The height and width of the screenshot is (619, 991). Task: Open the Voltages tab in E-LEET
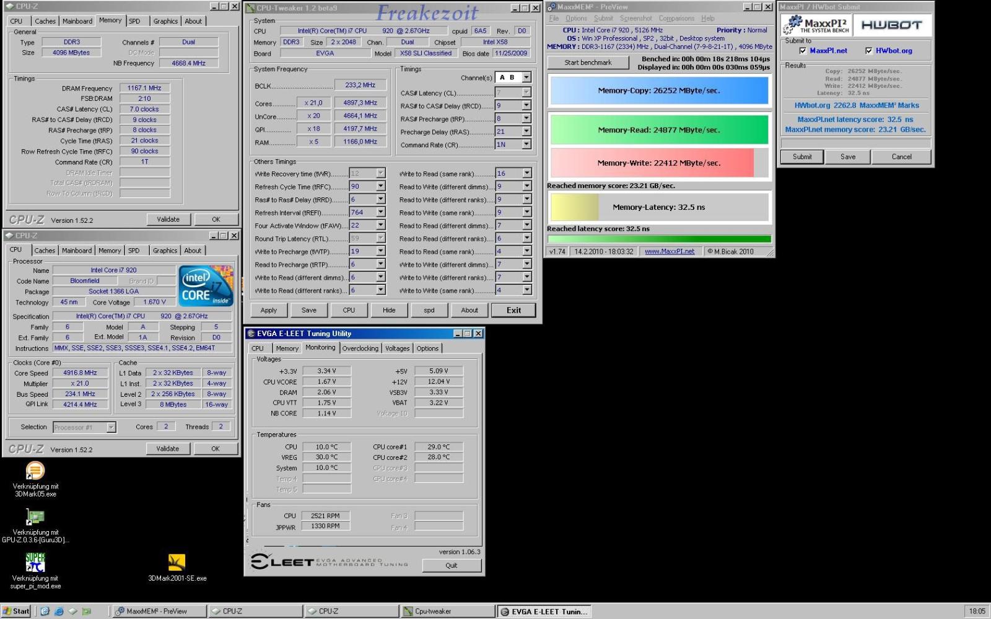click(x=397, y=348)
